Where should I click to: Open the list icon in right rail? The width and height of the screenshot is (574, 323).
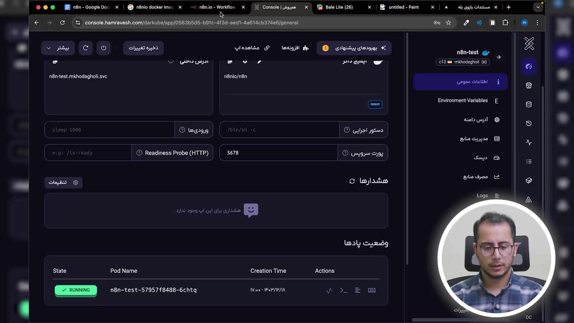pos(529,161)
